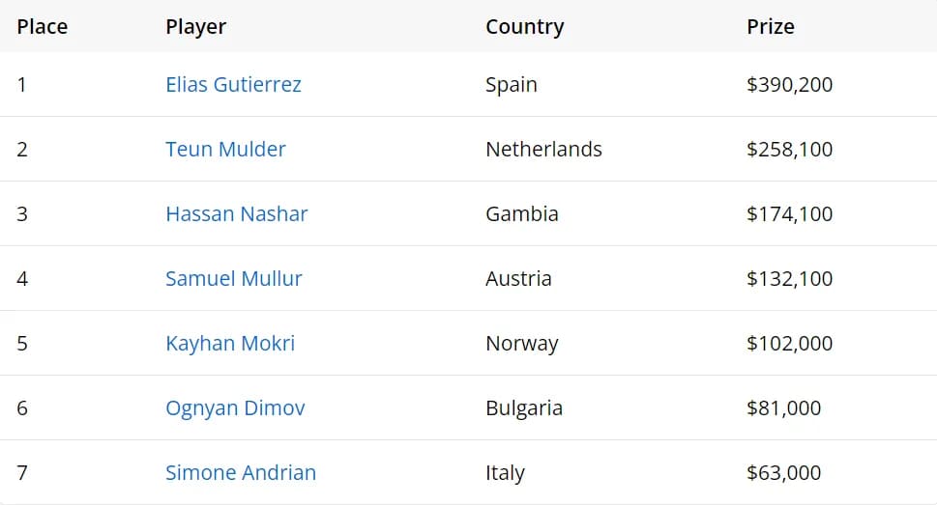The image size is (937, 505).
Task: Select the $132,100 prize cell
Action: [x=789, y=279]
